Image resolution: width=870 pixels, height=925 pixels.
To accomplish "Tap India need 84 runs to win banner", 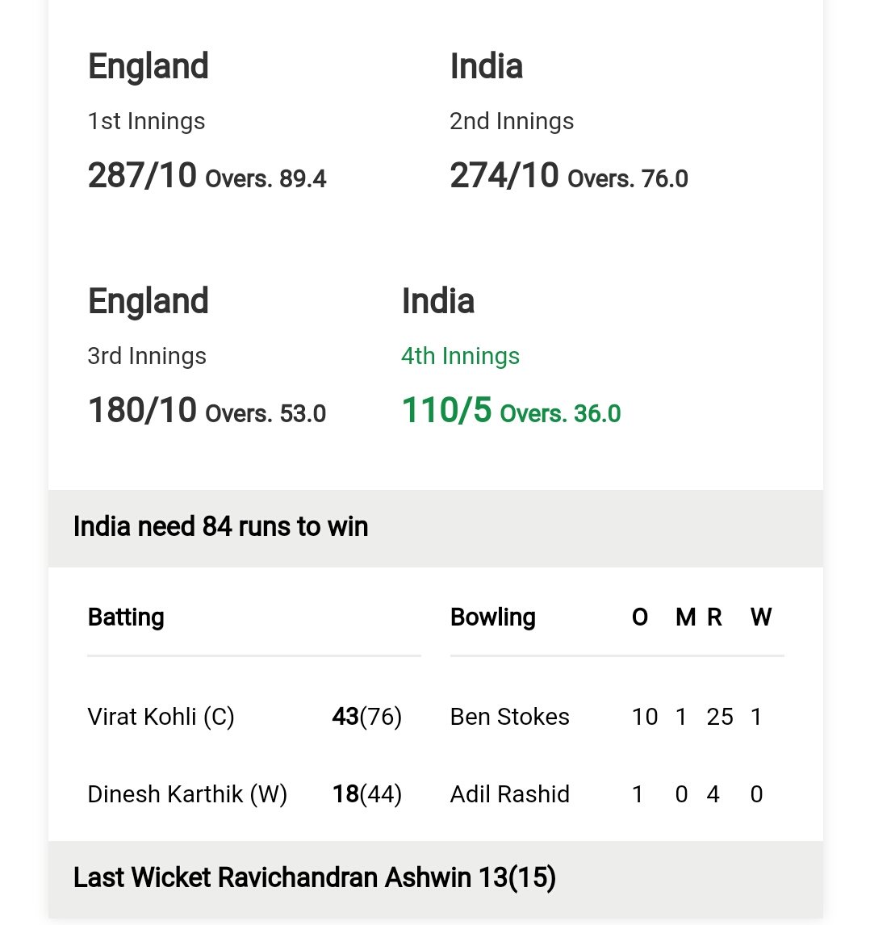I will [435, 528].
